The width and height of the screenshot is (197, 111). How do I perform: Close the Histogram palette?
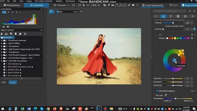[41, 9]
